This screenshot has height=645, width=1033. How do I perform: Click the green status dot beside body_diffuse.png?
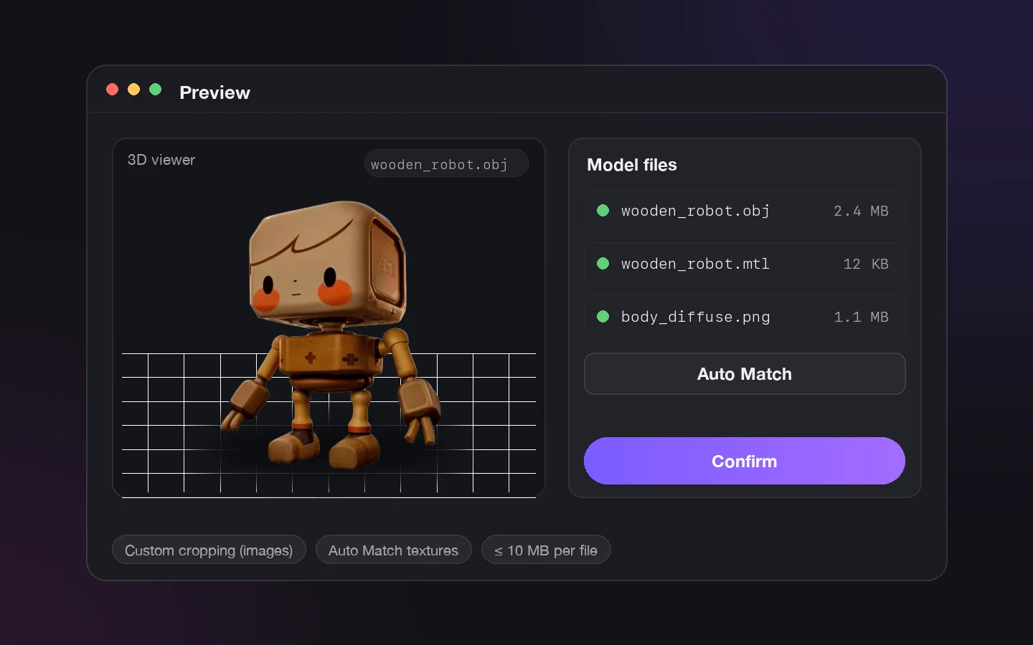pos(603,317)
